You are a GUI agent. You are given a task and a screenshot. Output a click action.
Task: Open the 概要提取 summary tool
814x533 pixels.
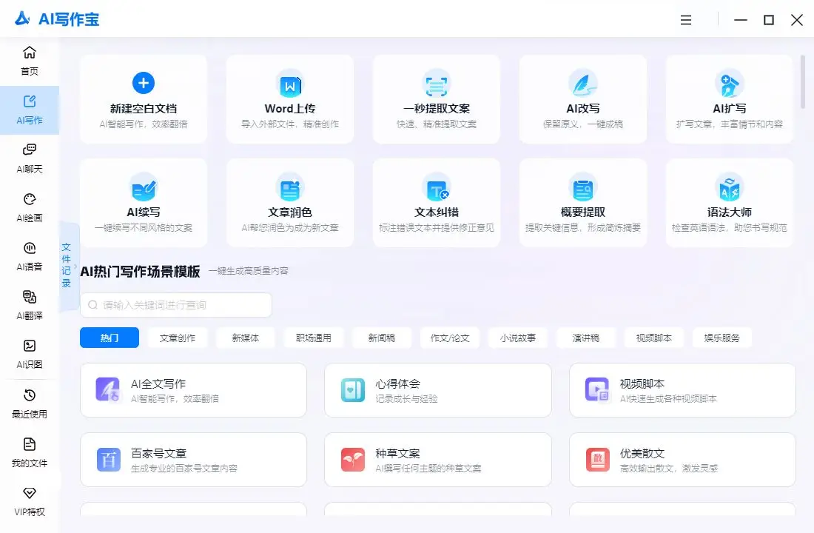click(x=583, y=203)
